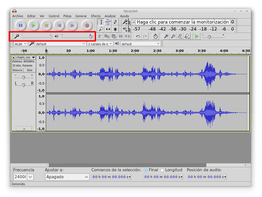Toggle the Silencio mute button
The image size is (262, 197).
[17, 70]
